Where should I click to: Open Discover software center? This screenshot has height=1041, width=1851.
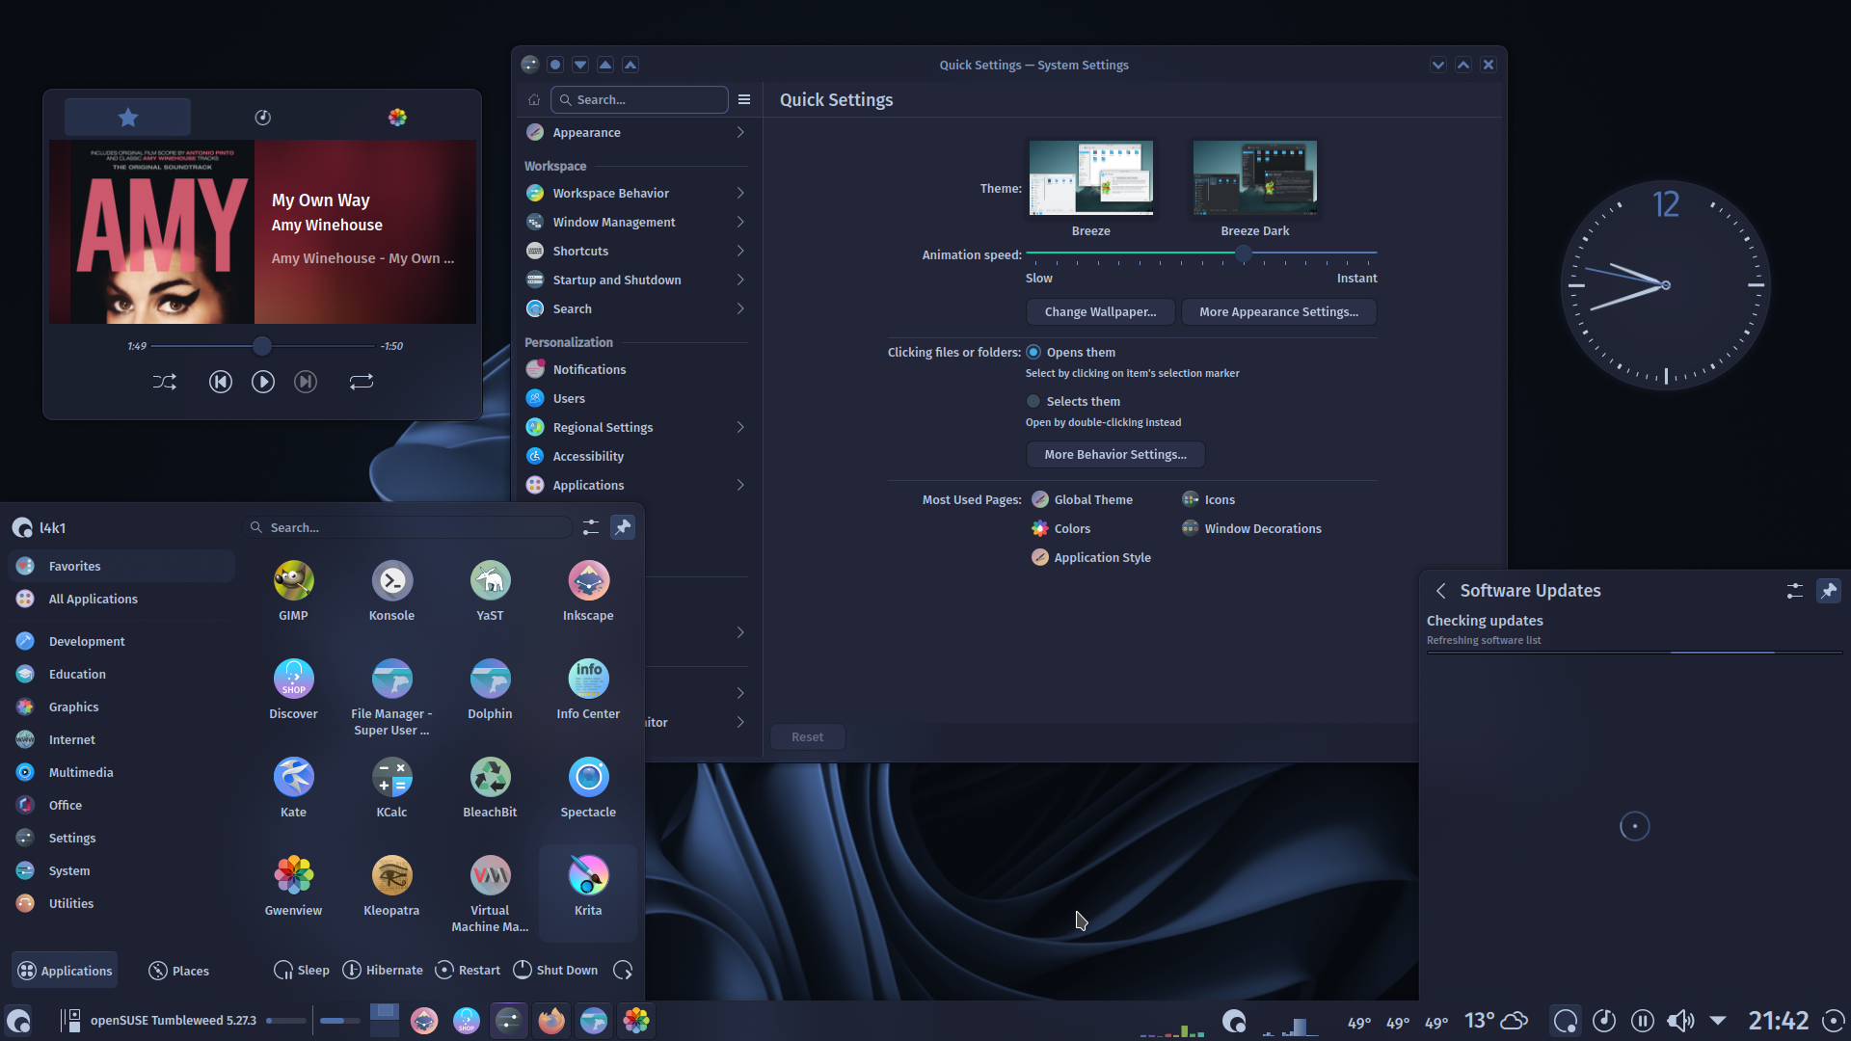click(293, 689)
